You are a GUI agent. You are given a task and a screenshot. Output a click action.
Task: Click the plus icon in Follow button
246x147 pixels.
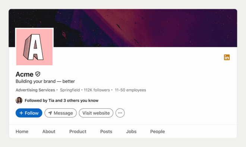[x=21, y=113]
